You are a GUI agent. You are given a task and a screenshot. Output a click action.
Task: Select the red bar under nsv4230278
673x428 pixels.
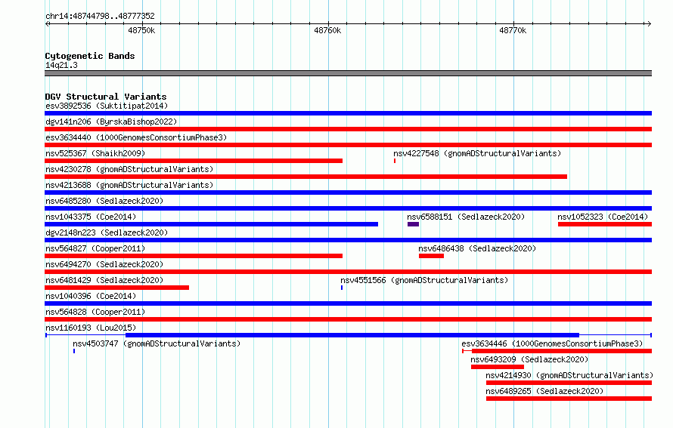point(305,177)
